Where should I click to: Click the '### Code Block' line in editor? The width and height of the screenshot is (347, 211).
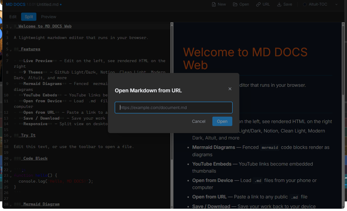(x=31, y=158)
